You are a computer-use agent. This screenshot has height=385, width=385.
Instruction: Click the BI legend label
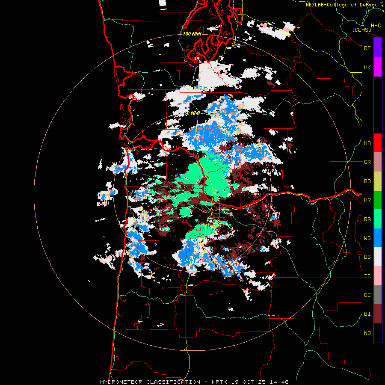[x=367, y=314]
